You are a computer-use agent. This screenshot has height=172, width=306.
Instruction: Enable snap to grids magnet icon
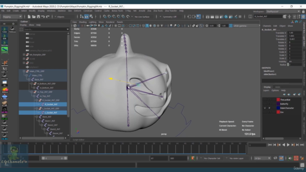click(105, 17)
